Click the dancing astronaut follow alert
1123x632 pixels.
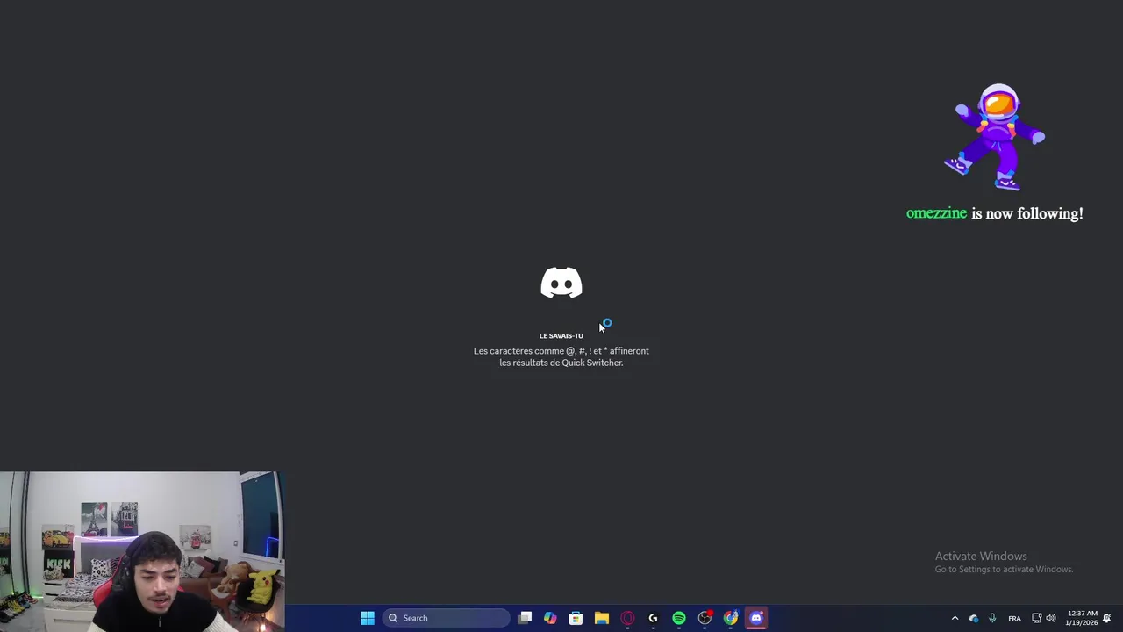pyautogui.click(x=995, y=137)
